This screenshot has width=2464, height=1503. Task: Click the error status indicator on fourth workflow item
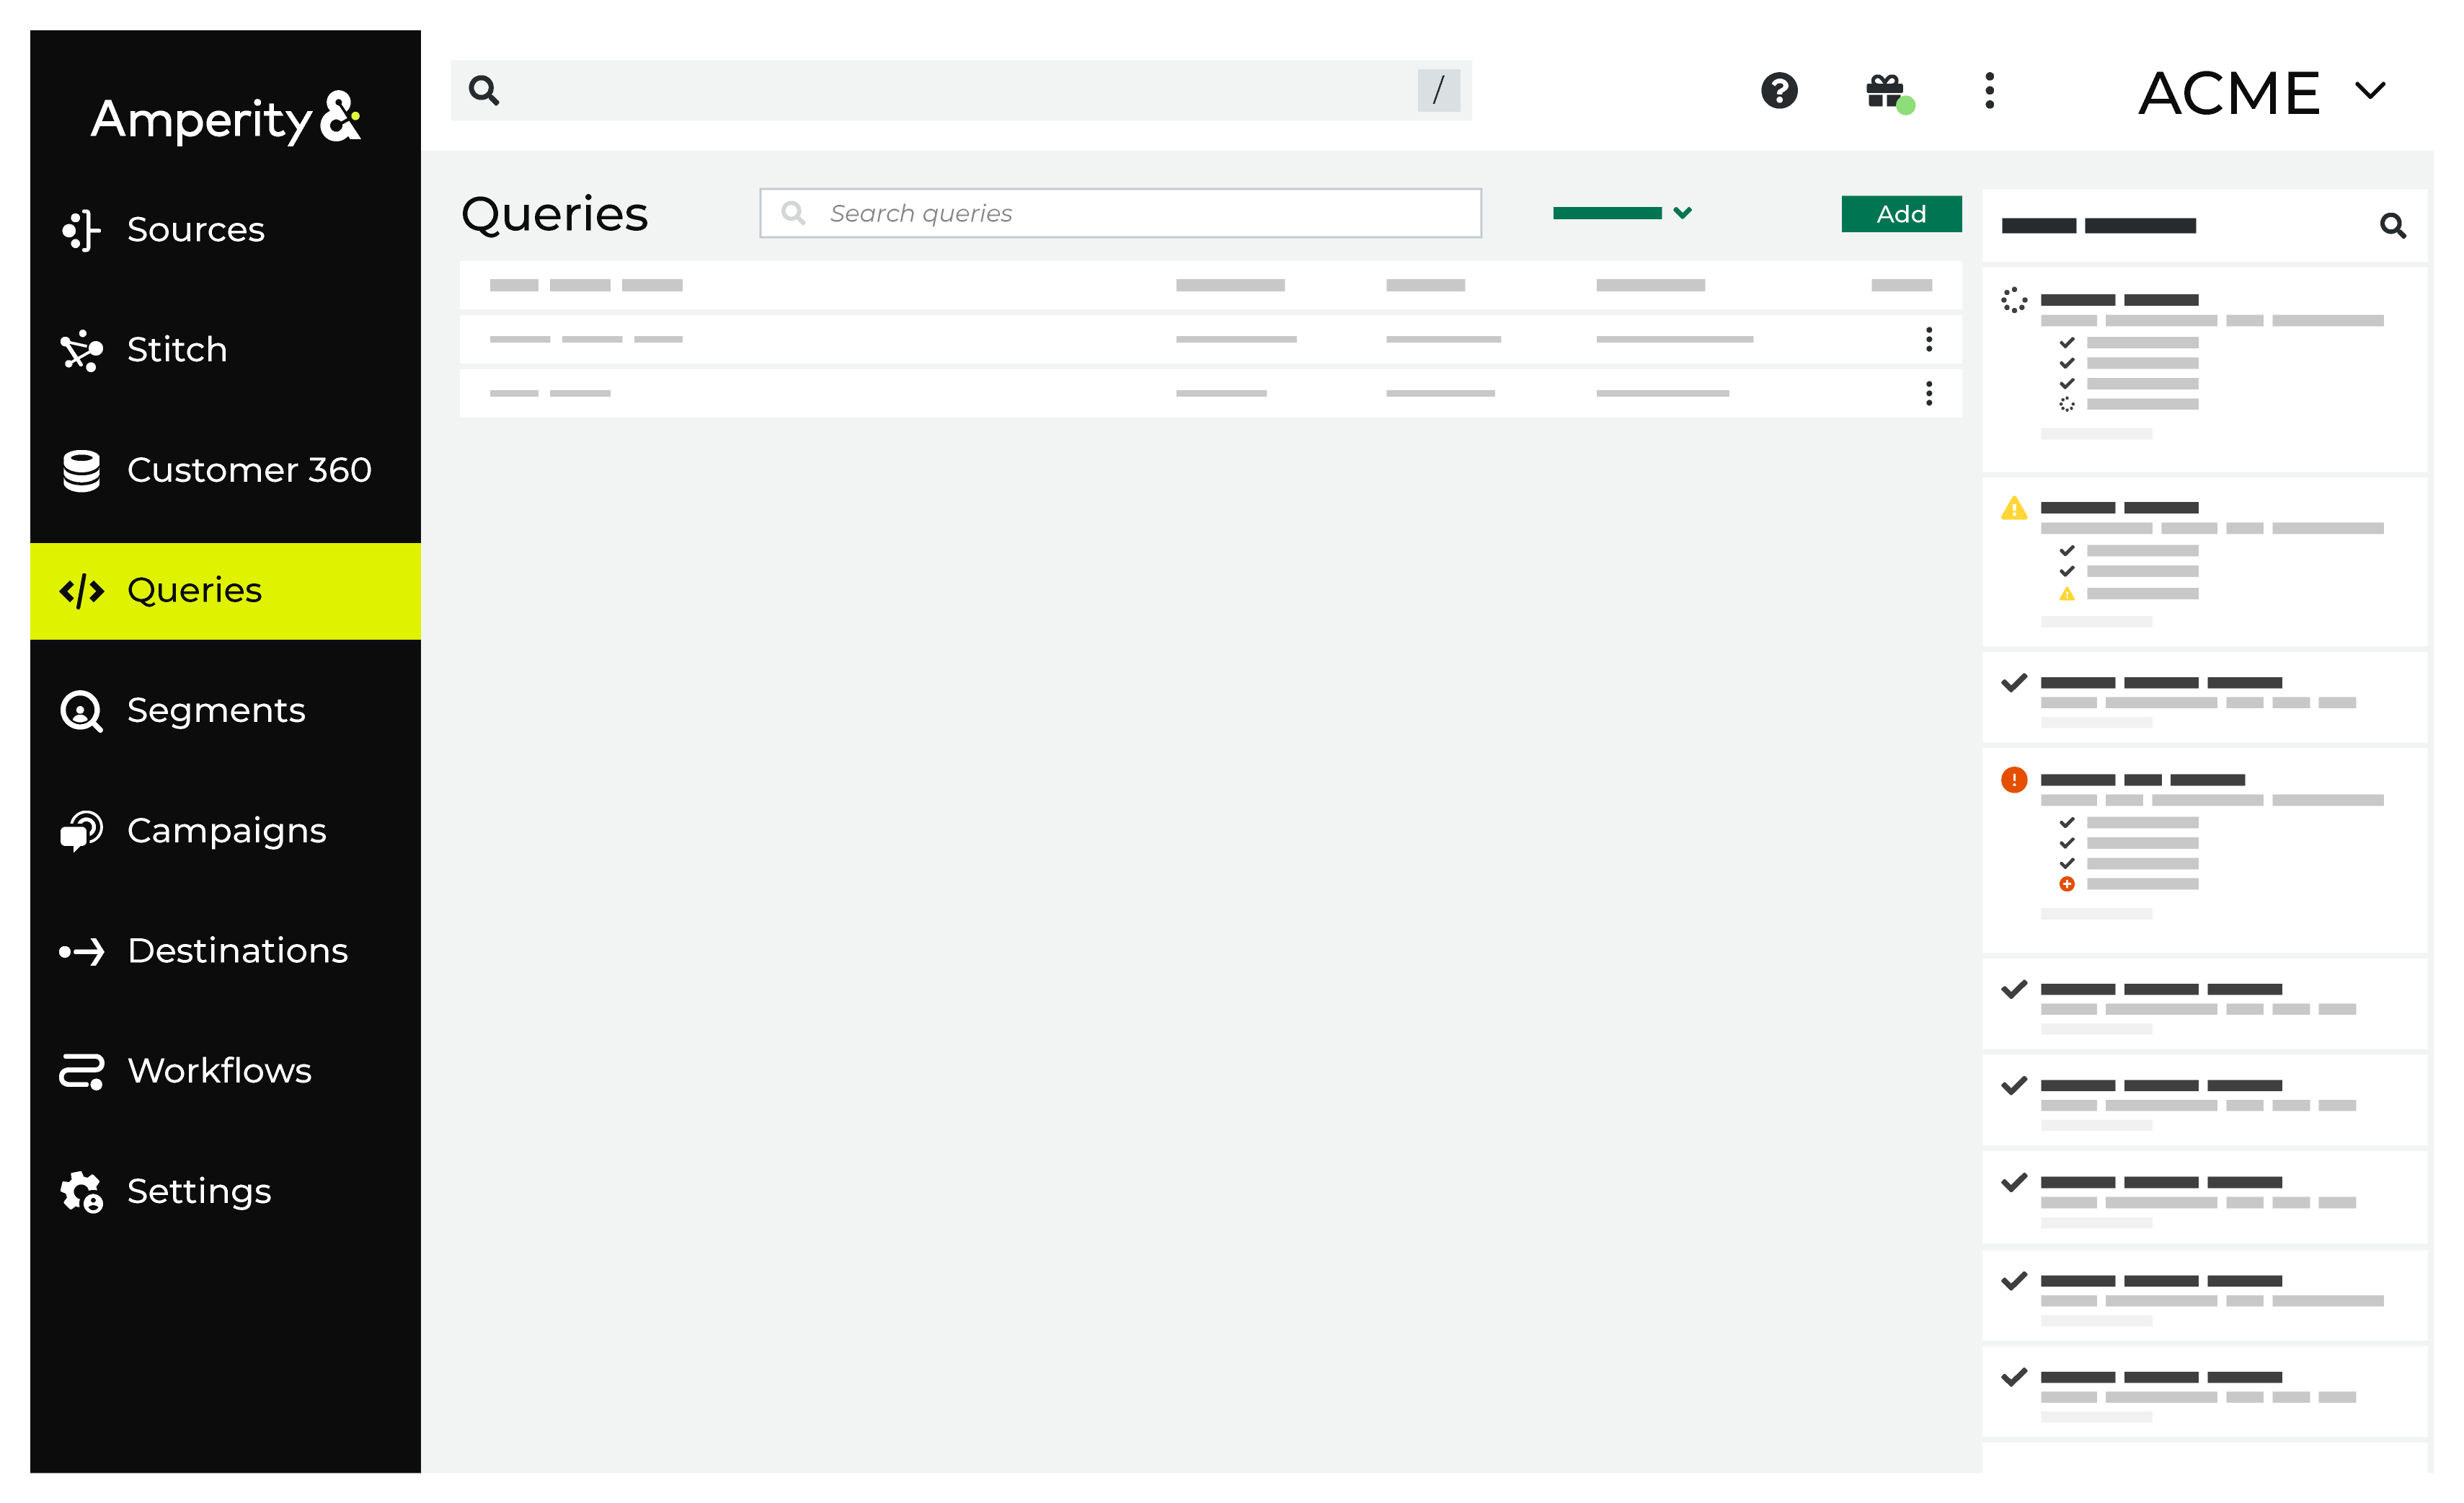tap(2013, 781)
